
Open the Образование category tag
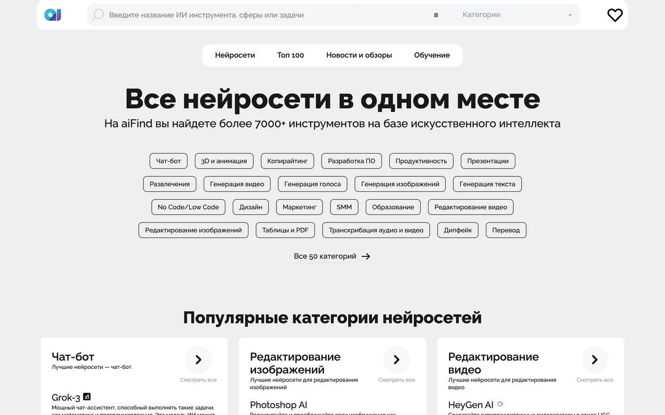click(393, 207)
